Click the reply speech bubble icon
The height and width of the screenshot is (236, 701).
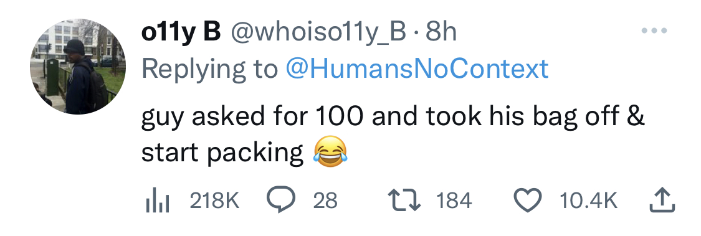click(x=281, y=200)
